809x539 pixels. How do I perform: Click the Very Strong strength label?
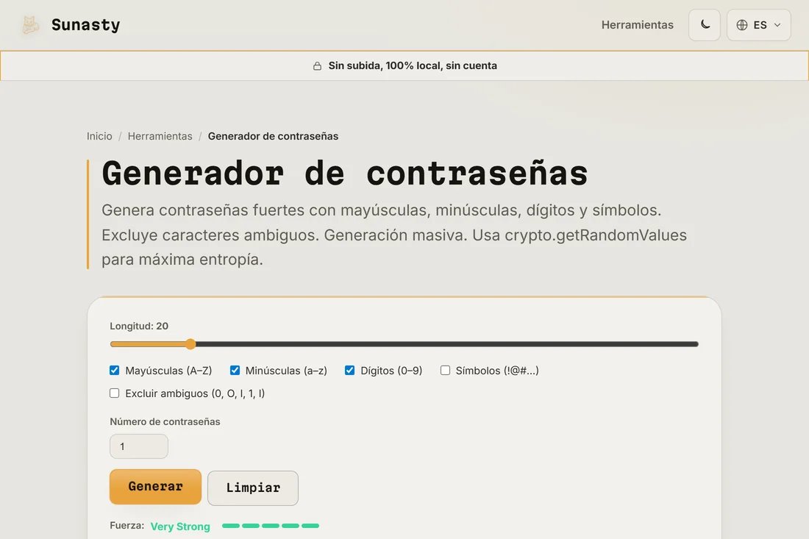click(180, 526)
